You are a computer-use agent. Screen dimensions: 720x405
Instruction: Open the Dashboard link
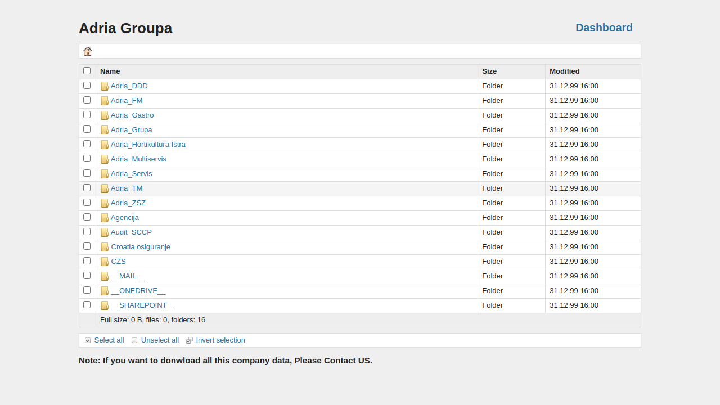click(x=604, y=28)
